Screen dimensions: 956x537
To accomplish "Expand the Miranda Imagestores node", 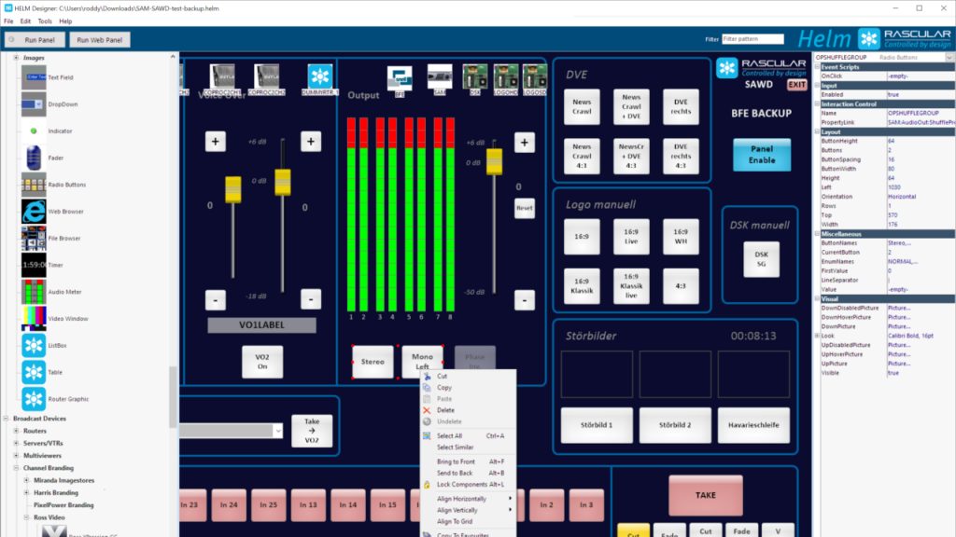I will coord(27,480).
